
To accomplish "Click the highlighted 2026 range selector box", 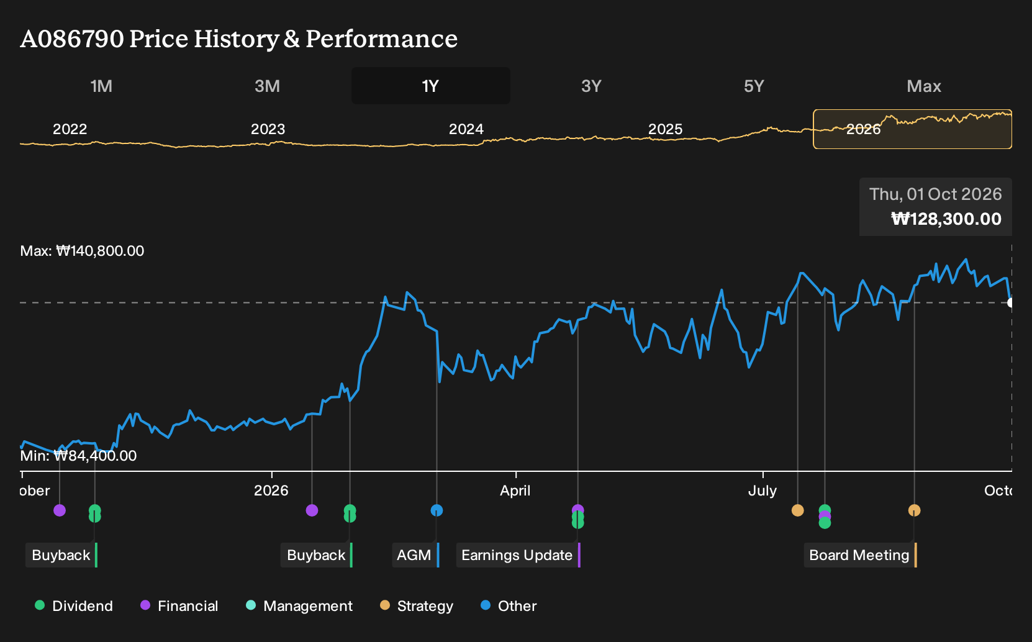I will tap(912, 129).
